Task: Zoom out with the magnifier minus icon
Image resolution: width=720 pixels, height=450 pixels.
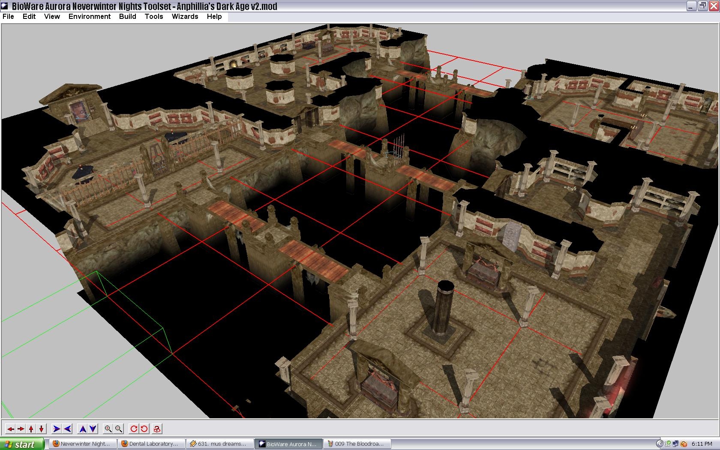Action: coord(119,429)
